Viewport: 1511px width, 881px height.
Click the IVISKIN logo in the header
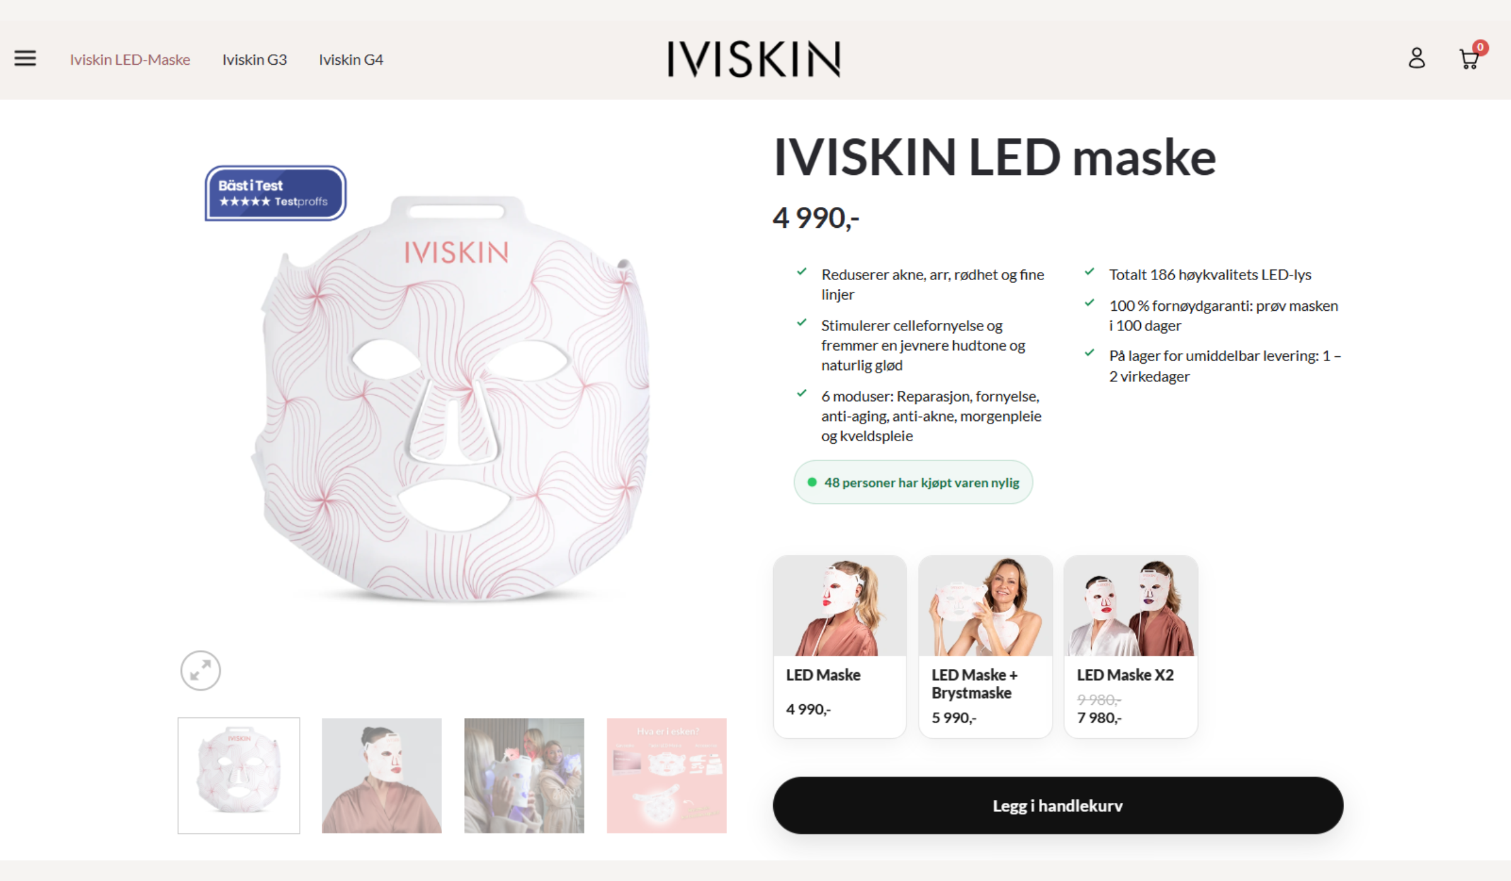tap(754, 59)
